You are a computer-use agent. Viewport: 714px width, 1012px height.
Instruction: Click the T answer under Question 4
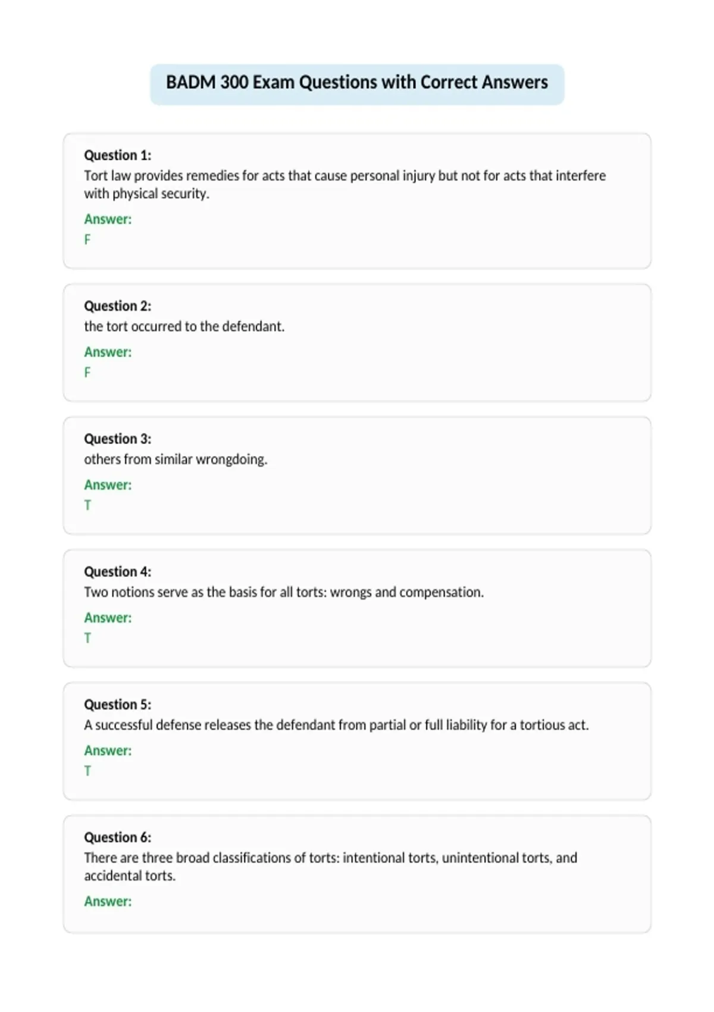coord(87,638)
